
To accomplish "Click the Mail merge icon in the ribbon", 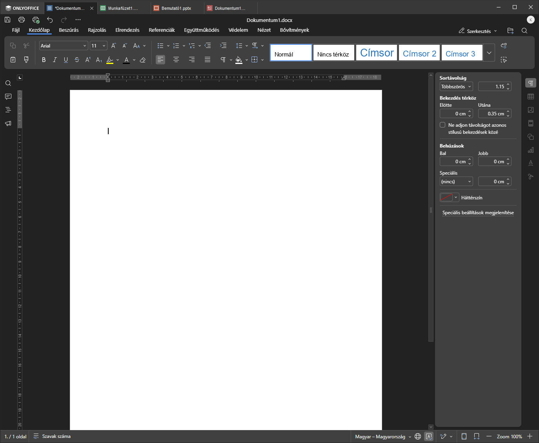I will (x=504, y=46).
